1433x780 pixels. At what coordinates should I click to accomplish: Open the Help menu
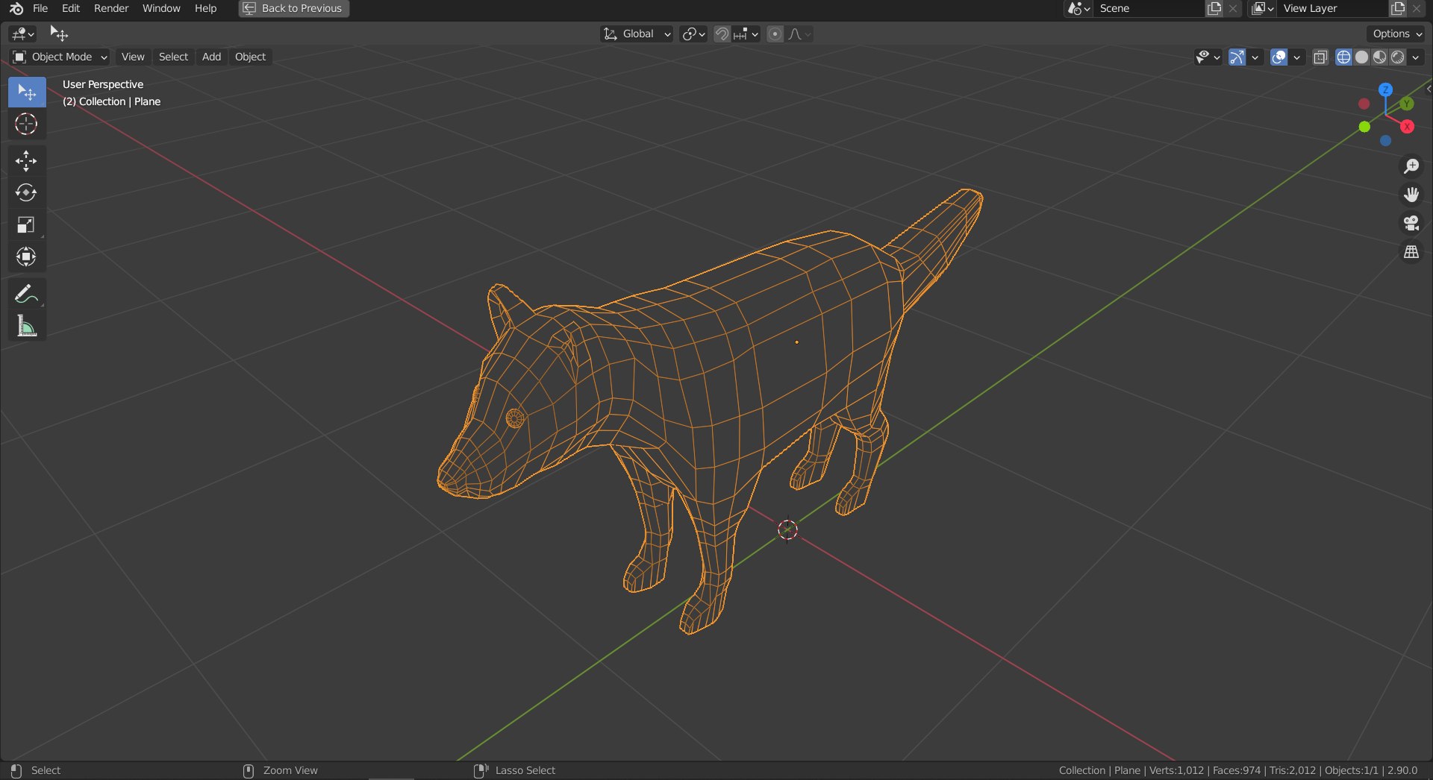tap(205, 8)
